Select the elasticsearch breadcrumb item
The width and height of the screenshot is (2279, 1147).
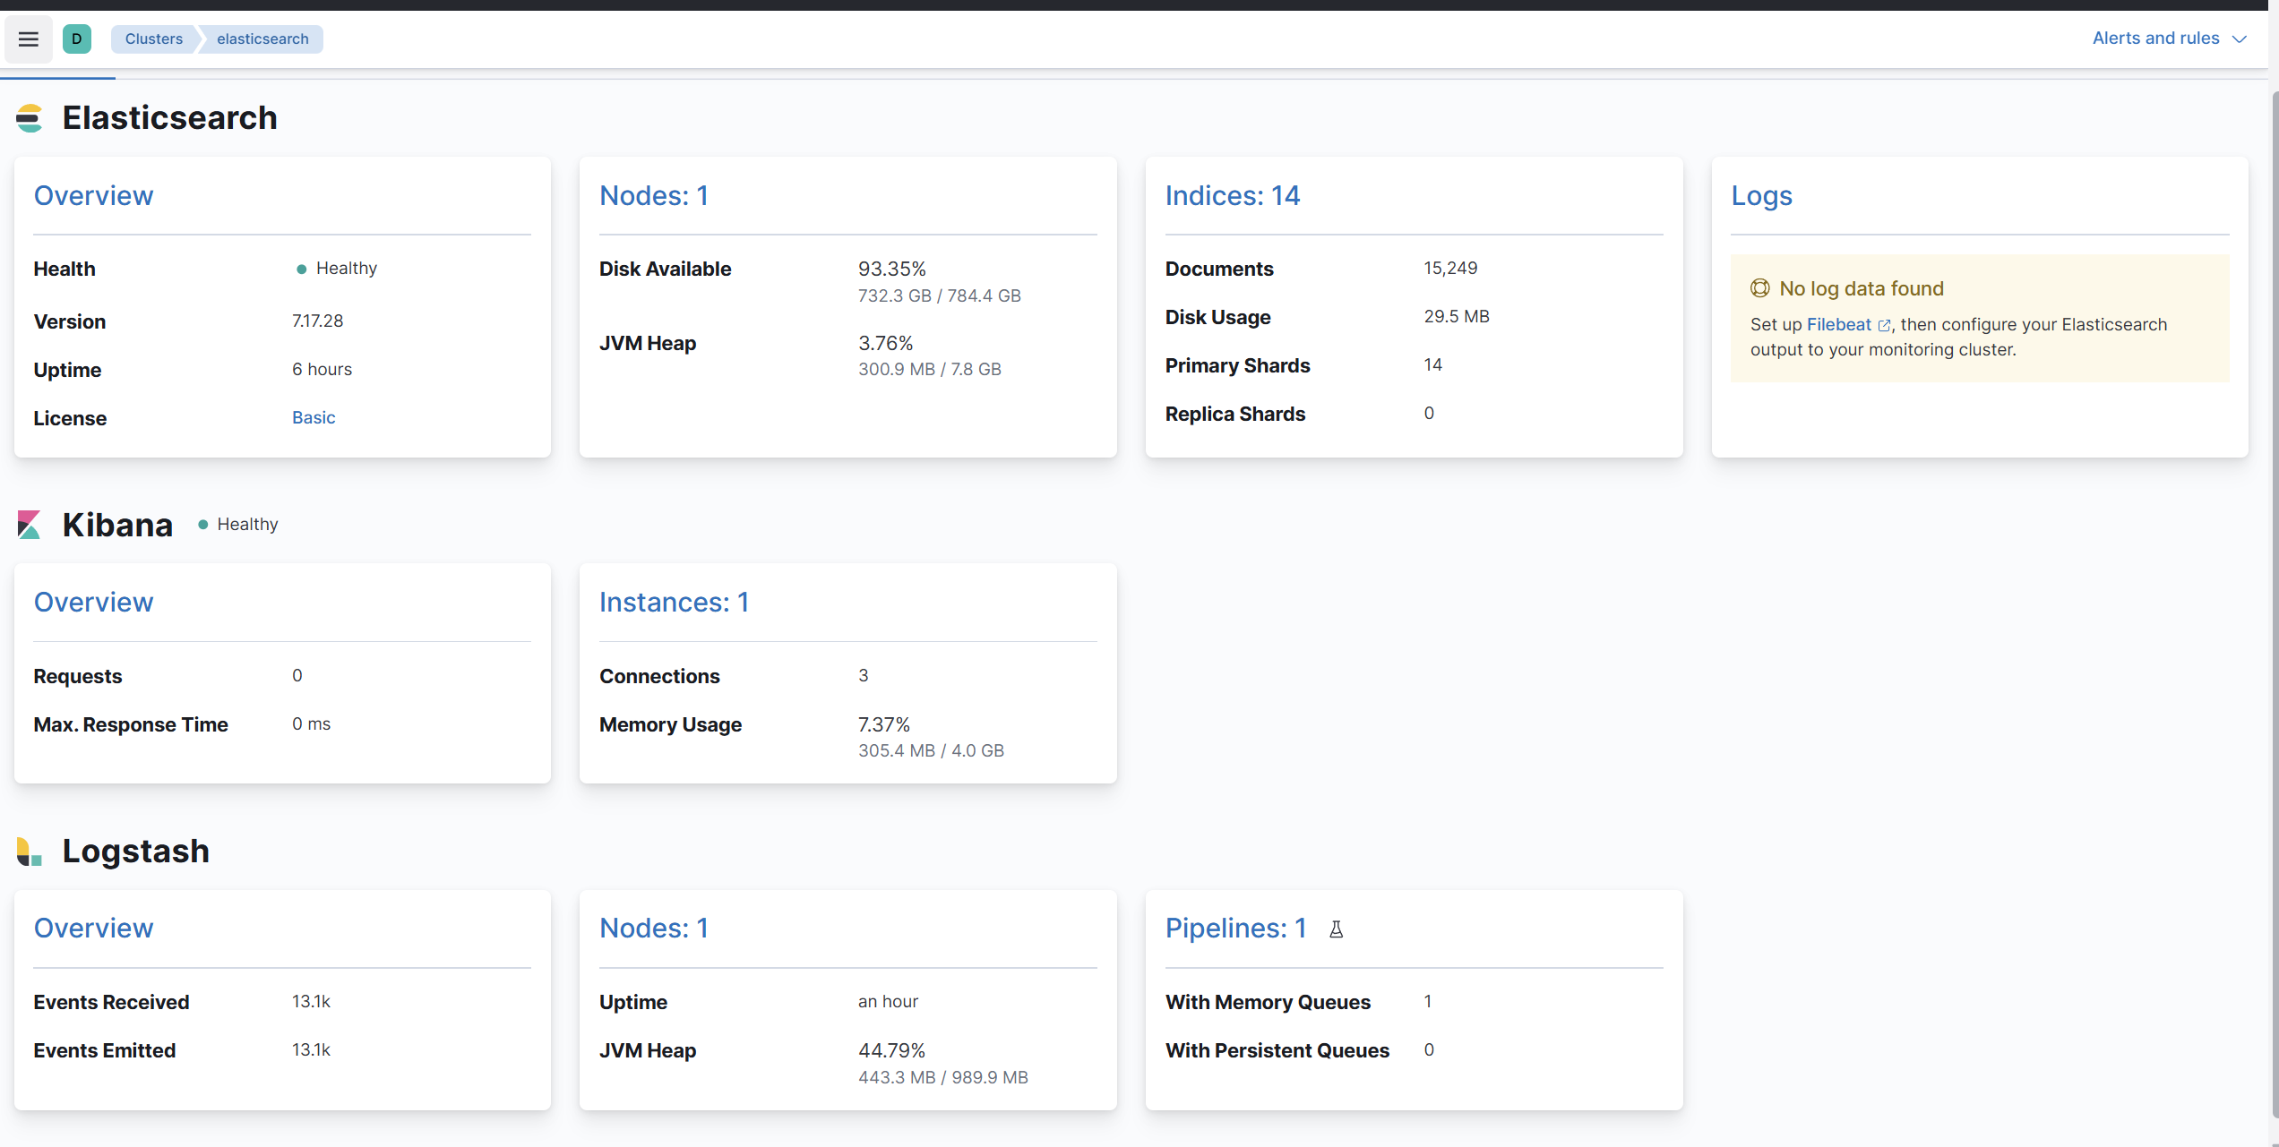(262, 39)
